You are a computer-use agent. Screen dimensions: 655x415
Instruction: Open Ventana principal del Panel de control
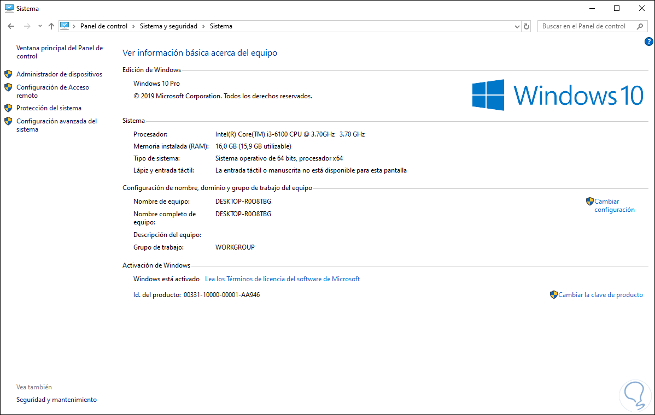(x=60, y=52)
